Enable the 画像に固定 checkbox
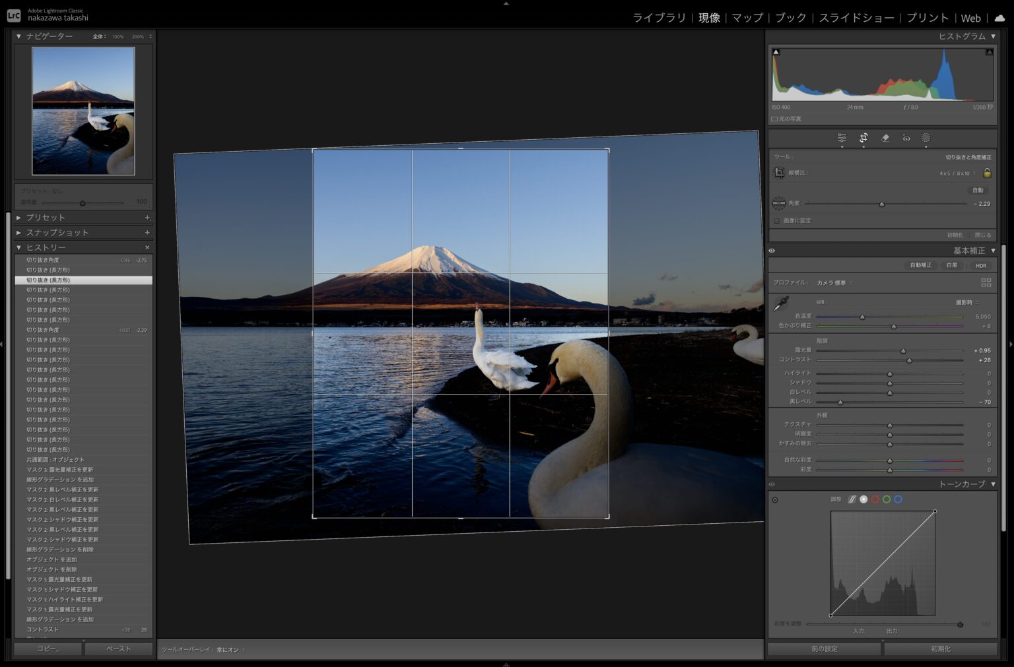The height and width of the screenshot is (667, 1014). 777,221
